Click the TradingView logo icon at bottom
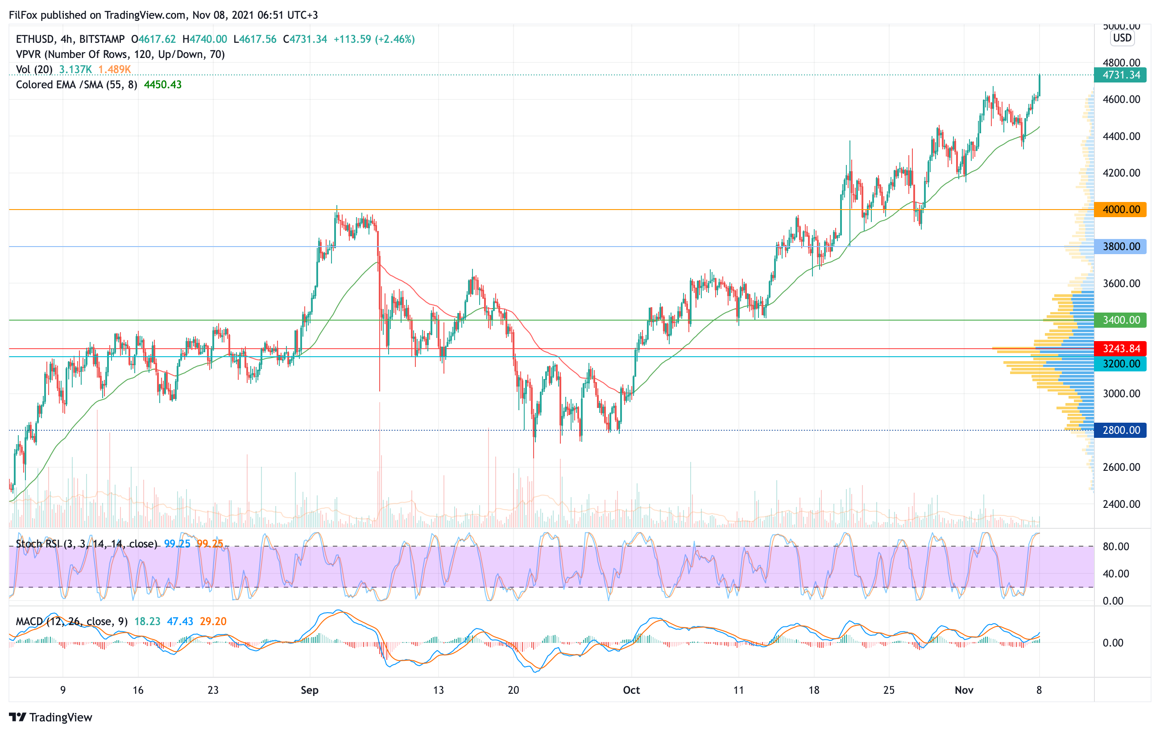 coord(18,717)
